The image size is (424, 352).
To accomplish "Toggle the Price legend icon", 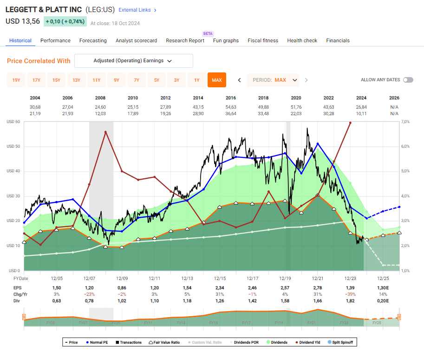I will pyautogui.click(x=66, y=342).
